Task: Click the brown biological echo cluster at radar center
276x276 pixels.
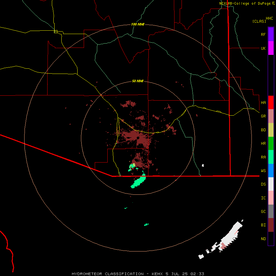Action: point(136,138)
